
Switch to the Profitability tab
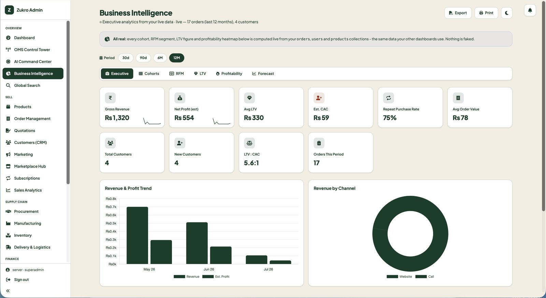tap(229, 74)
